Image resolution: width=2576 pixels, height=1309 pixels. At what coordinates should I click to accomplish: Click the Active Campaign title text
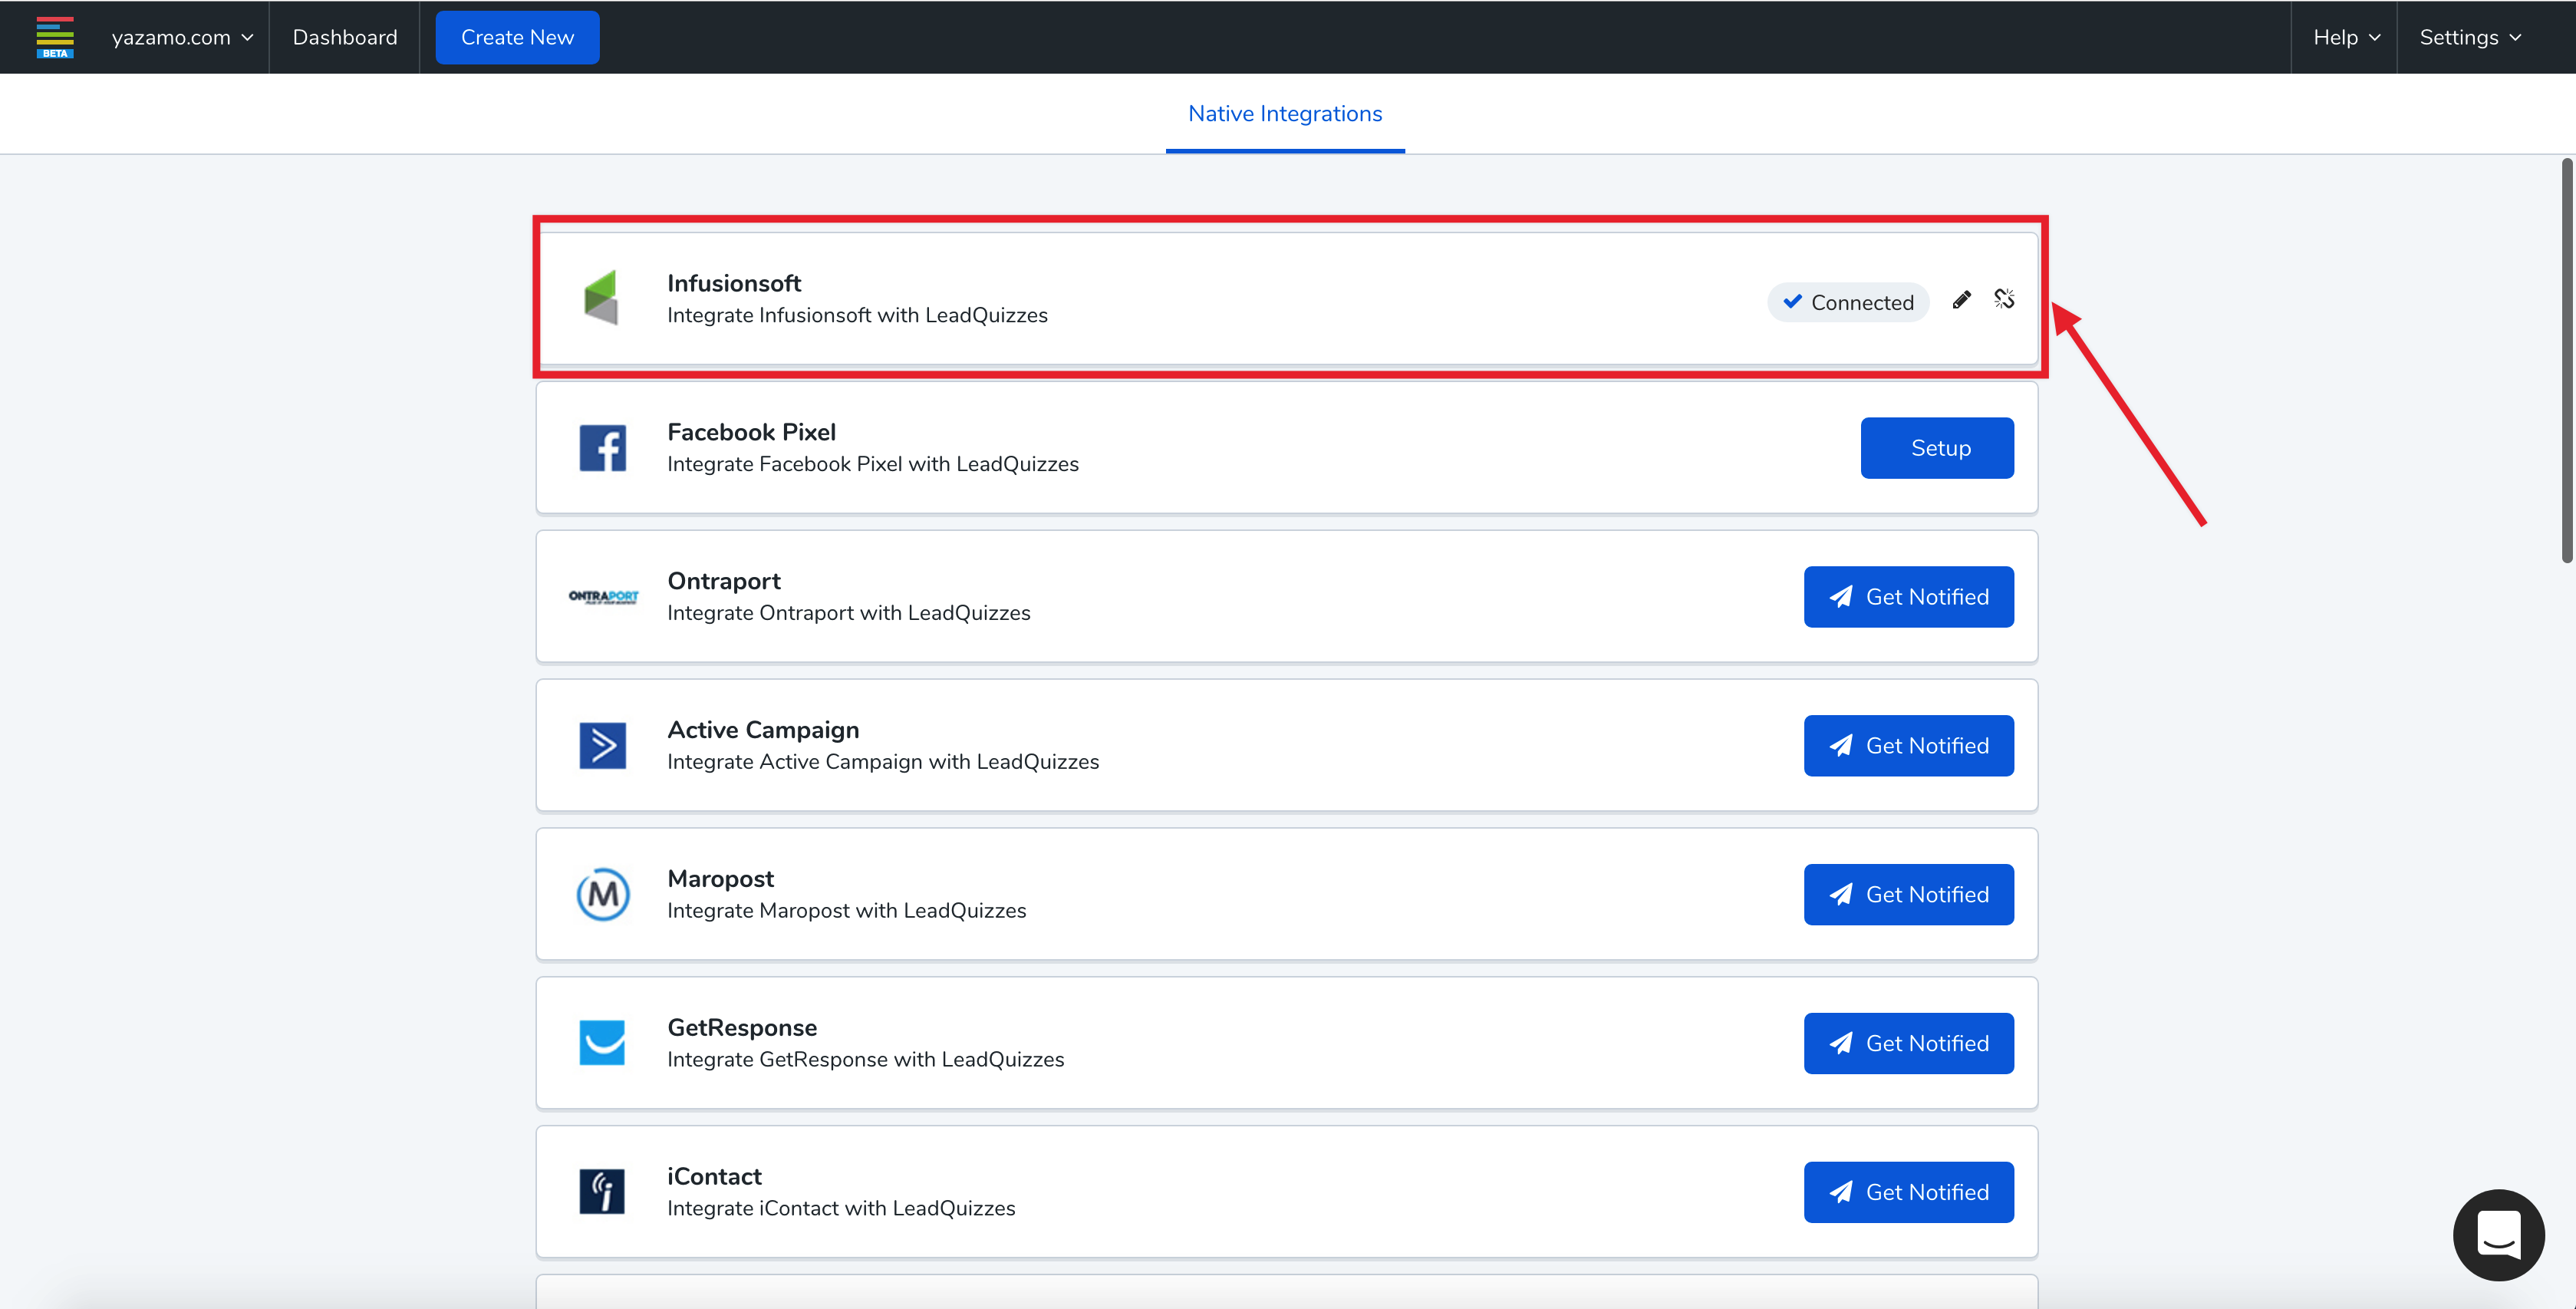[x=763, y=730]
